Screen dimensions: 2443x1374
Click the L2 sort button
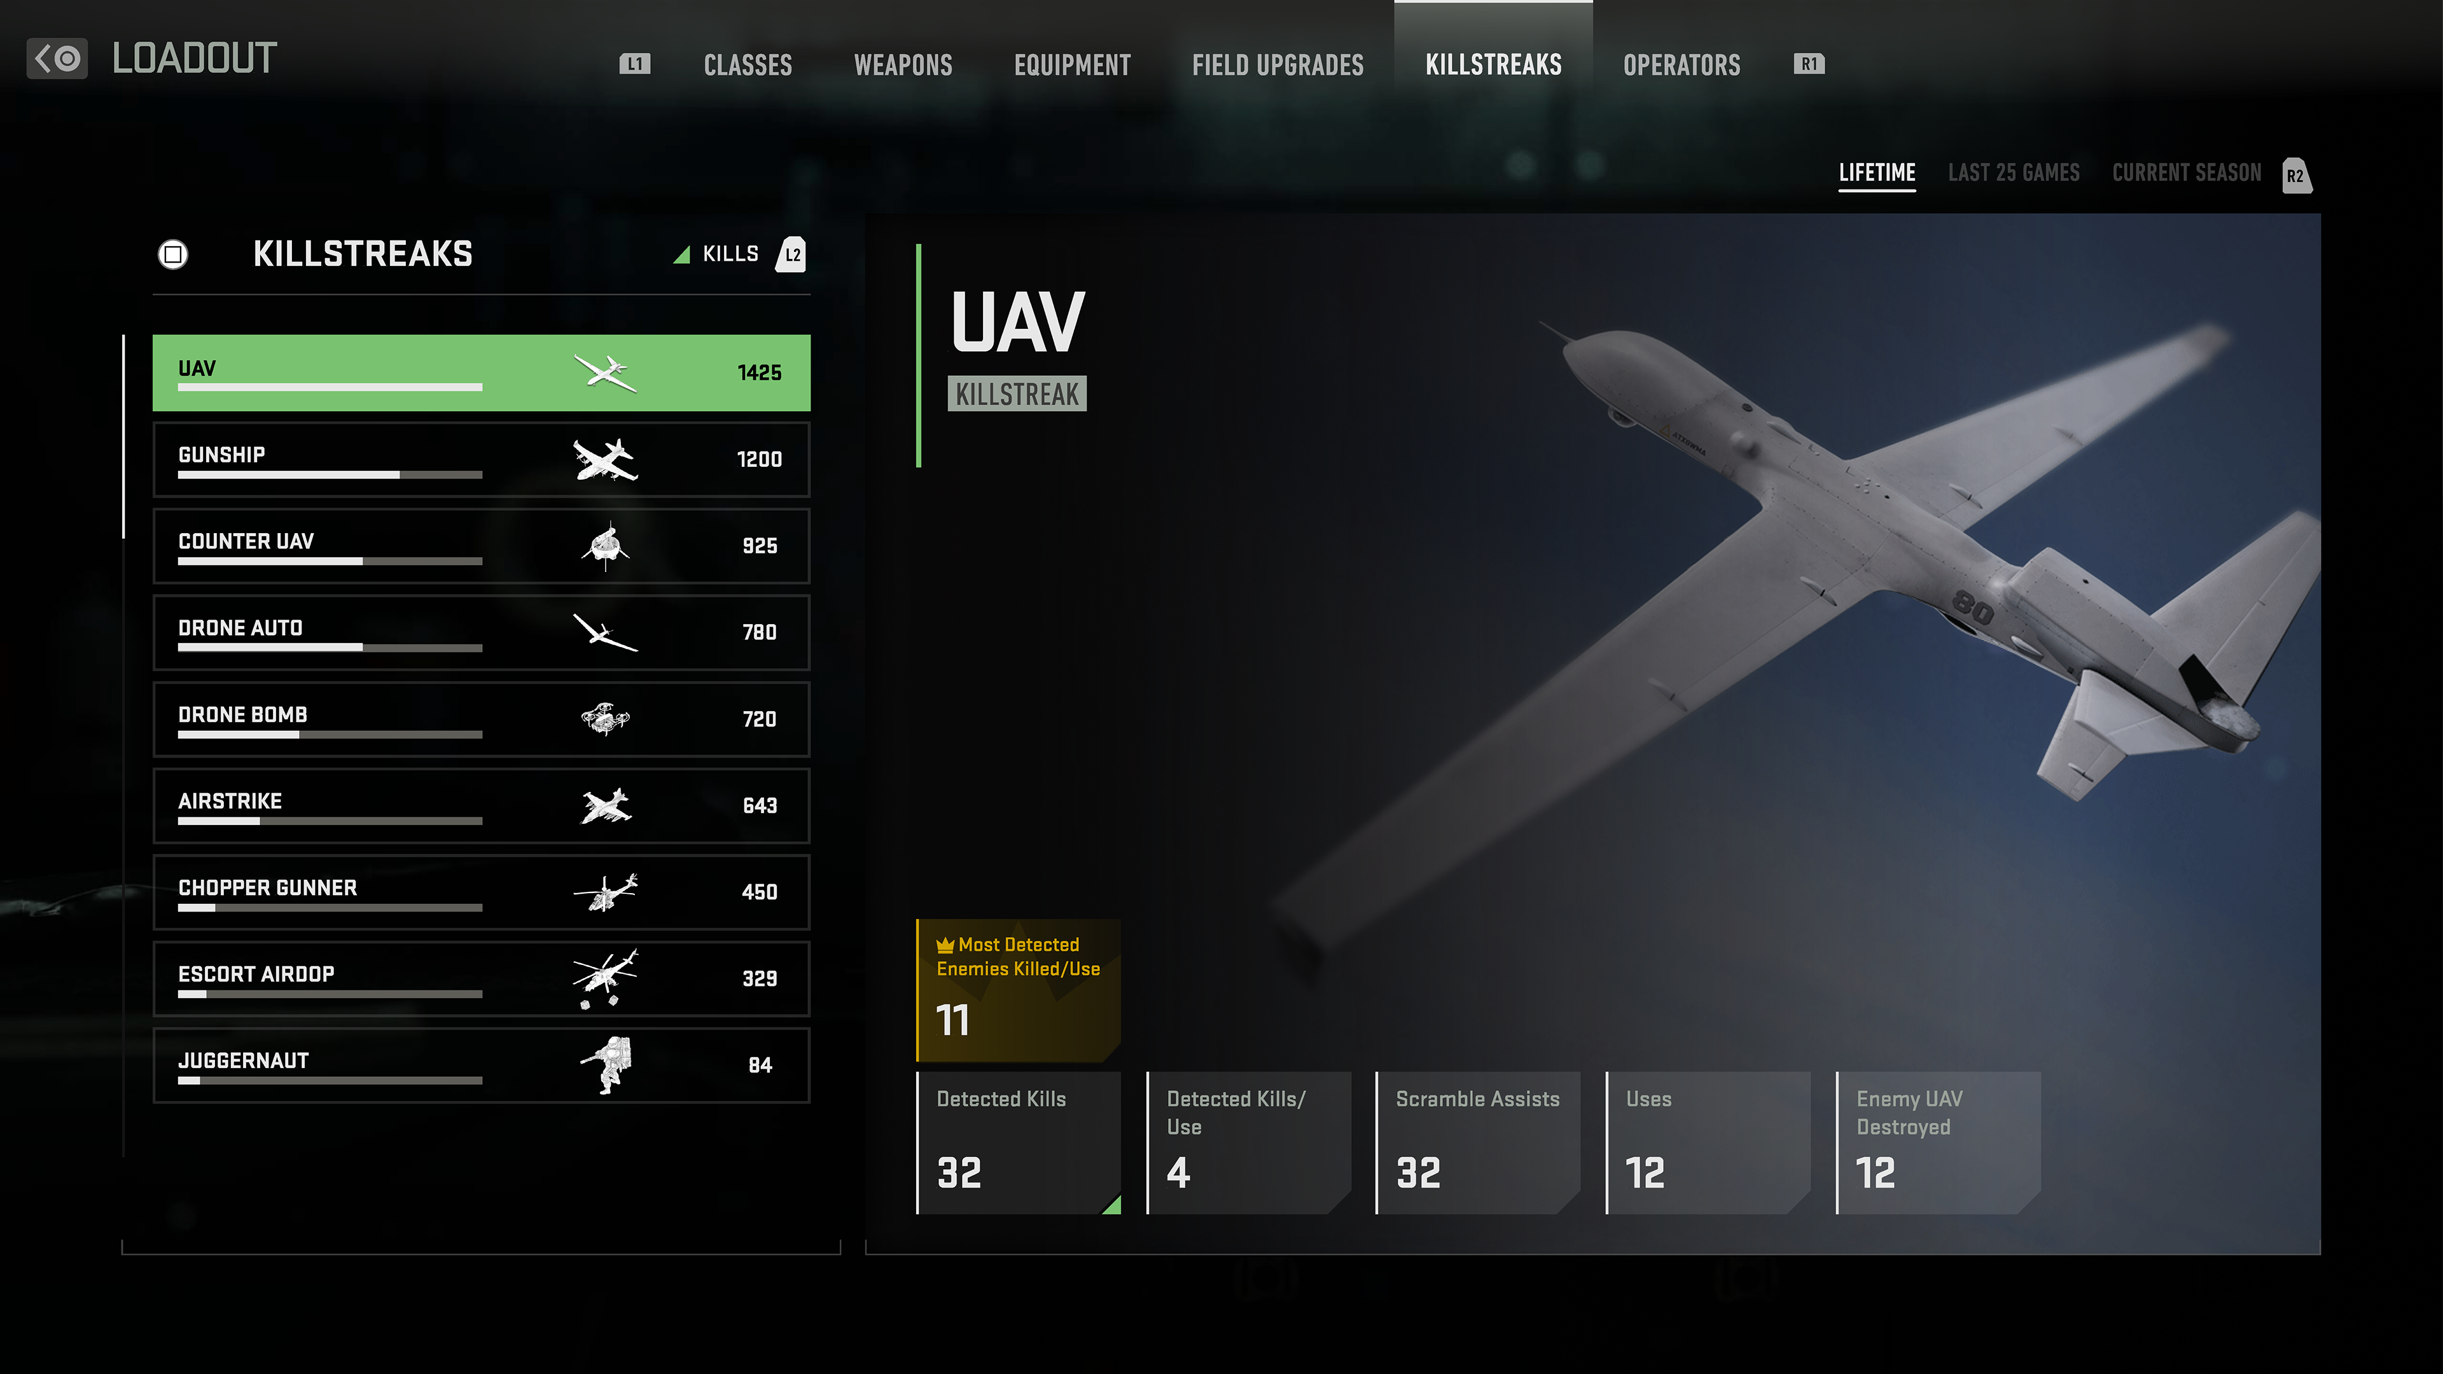coord(792,254)
